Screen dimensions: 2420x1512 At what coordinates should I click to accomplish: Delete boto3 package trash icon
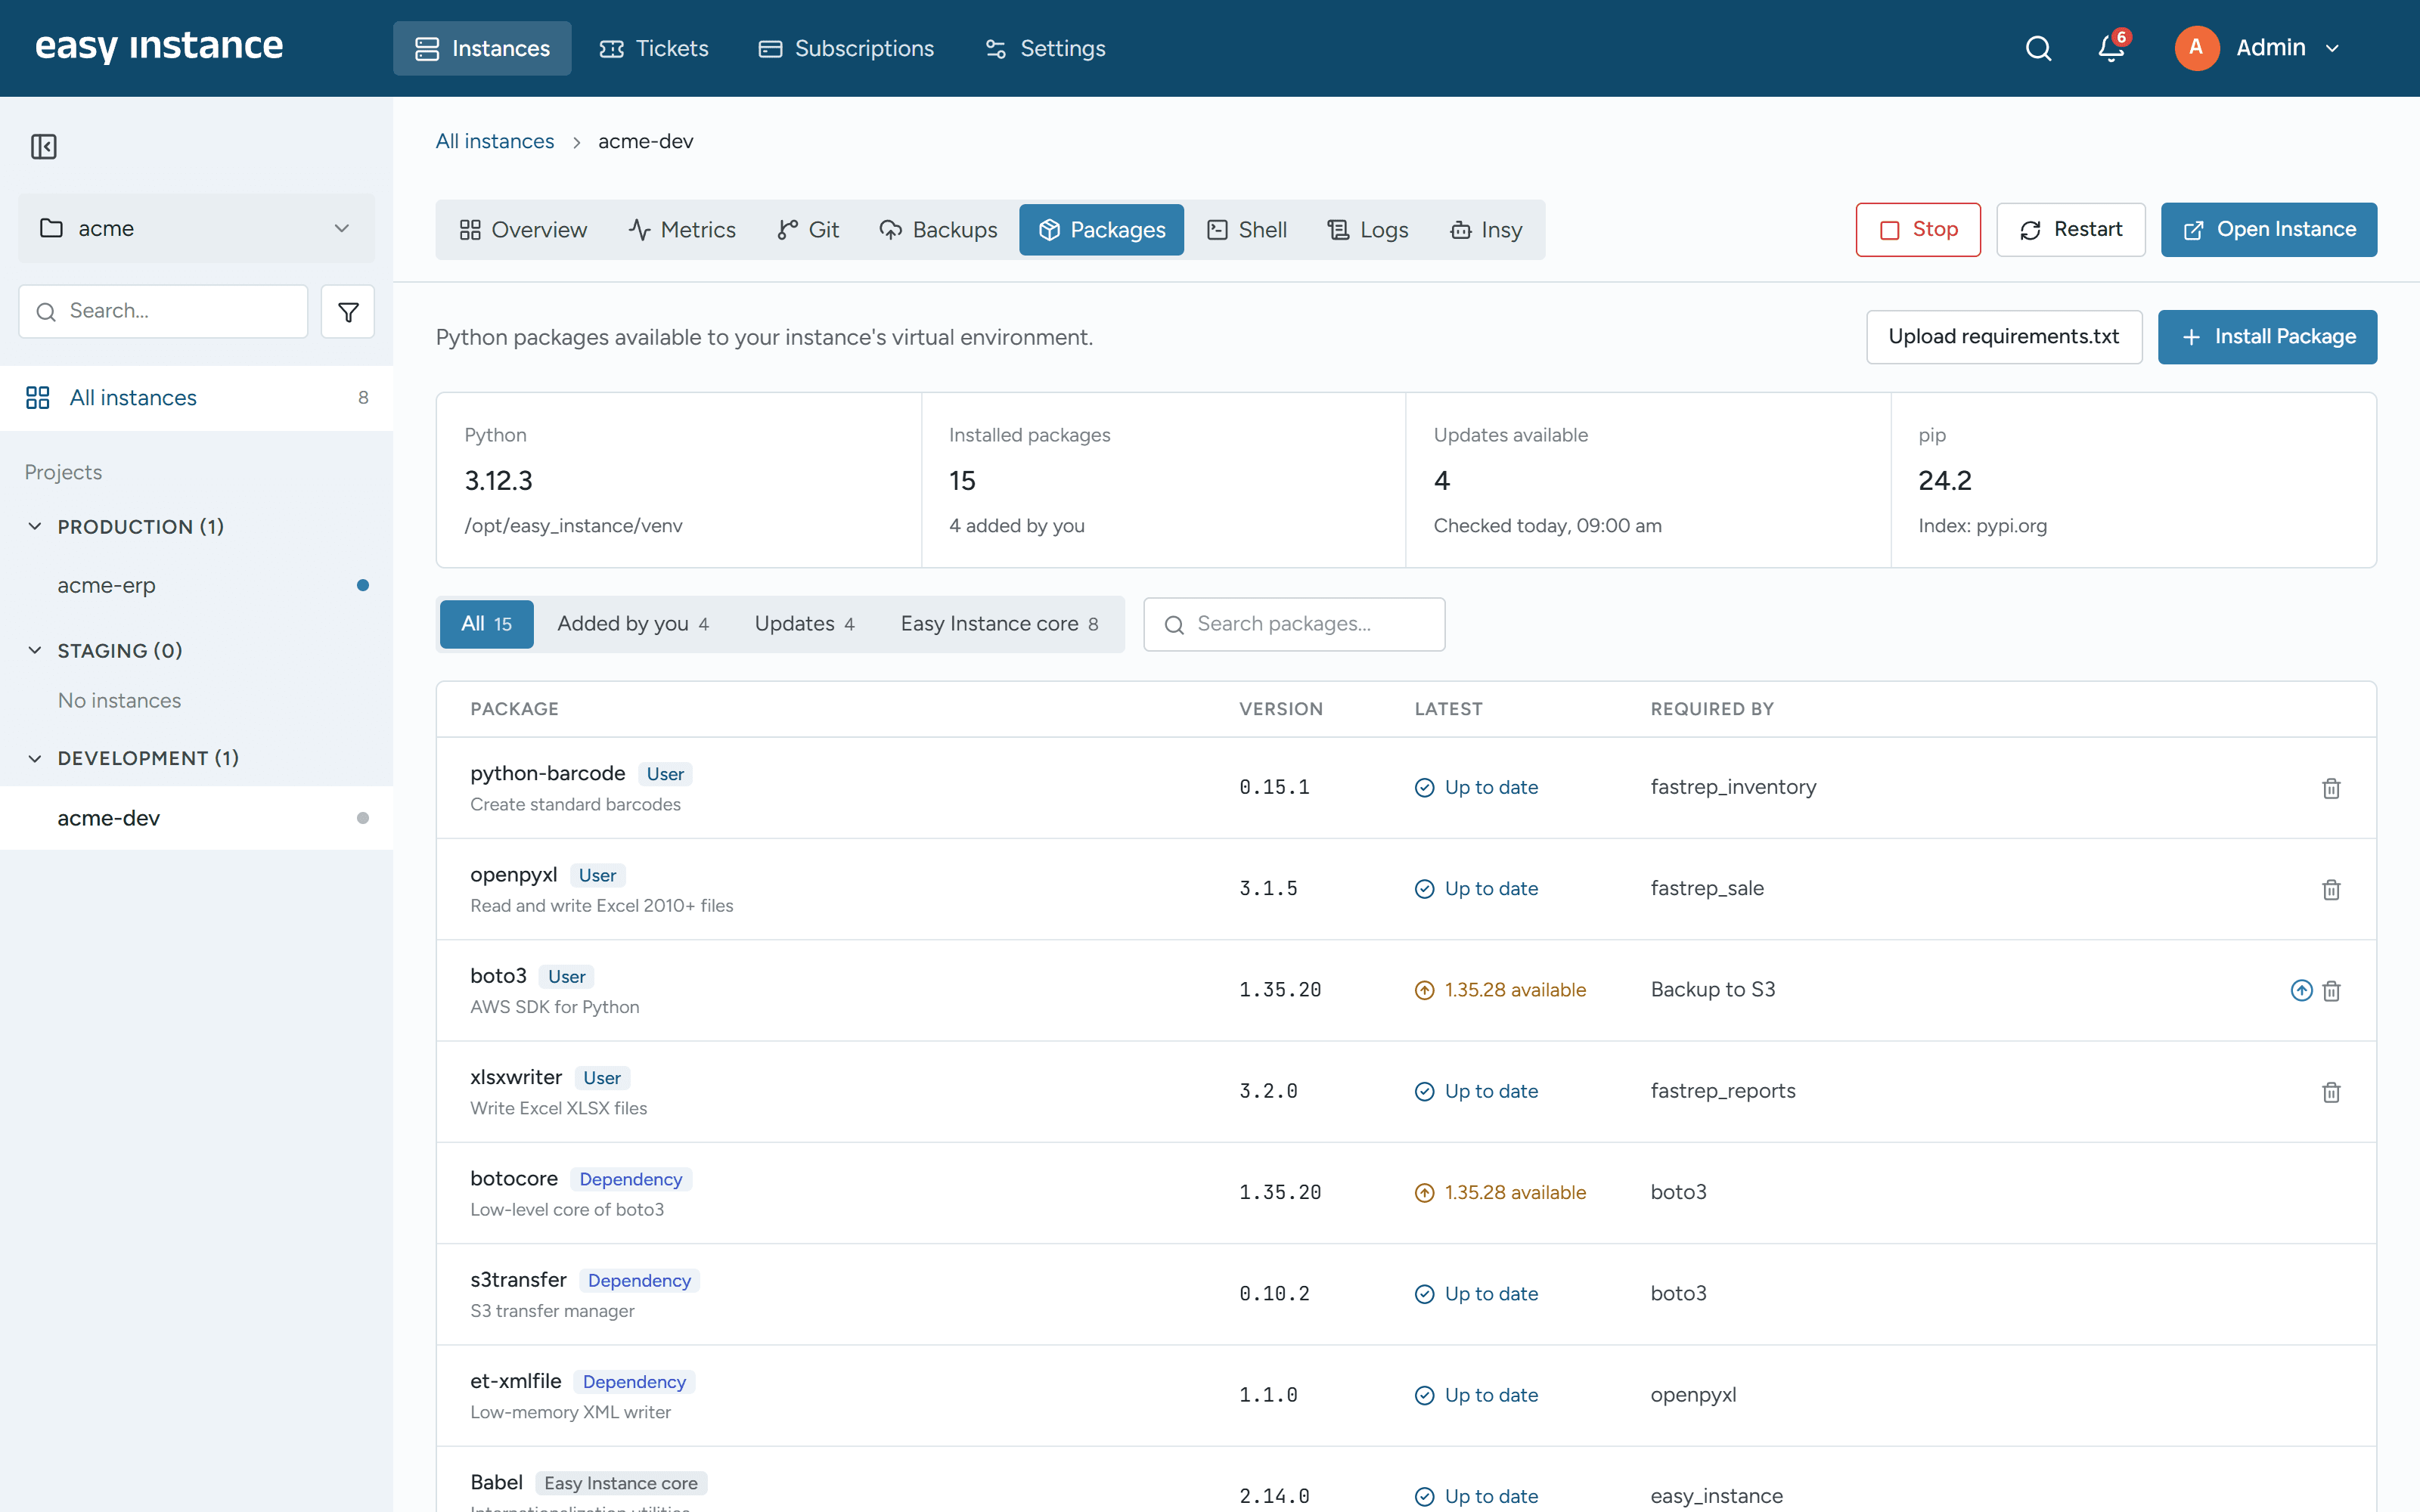coord(2331,990)
